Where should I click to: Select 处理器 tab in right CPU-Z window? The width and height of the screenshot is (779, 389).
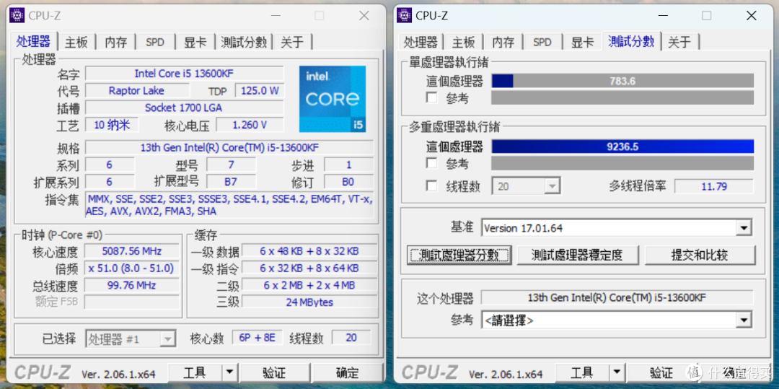(421, 43)
